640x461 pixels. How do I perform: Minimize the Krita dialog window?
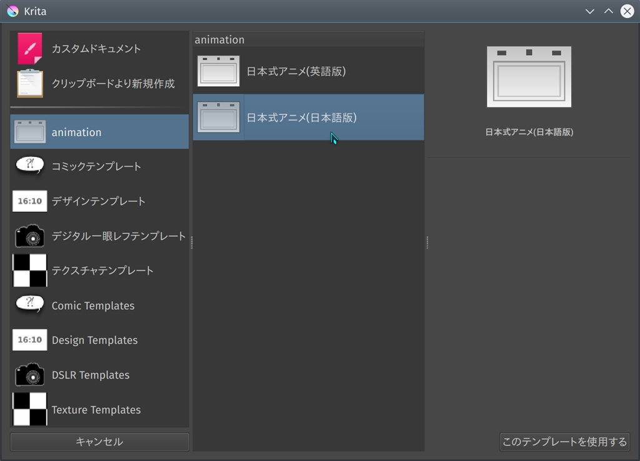pos(590,11)
